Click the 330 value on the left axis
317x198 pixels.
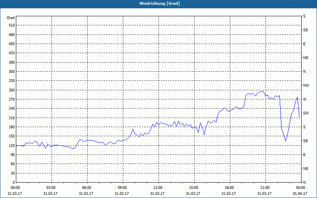(12, 81)
